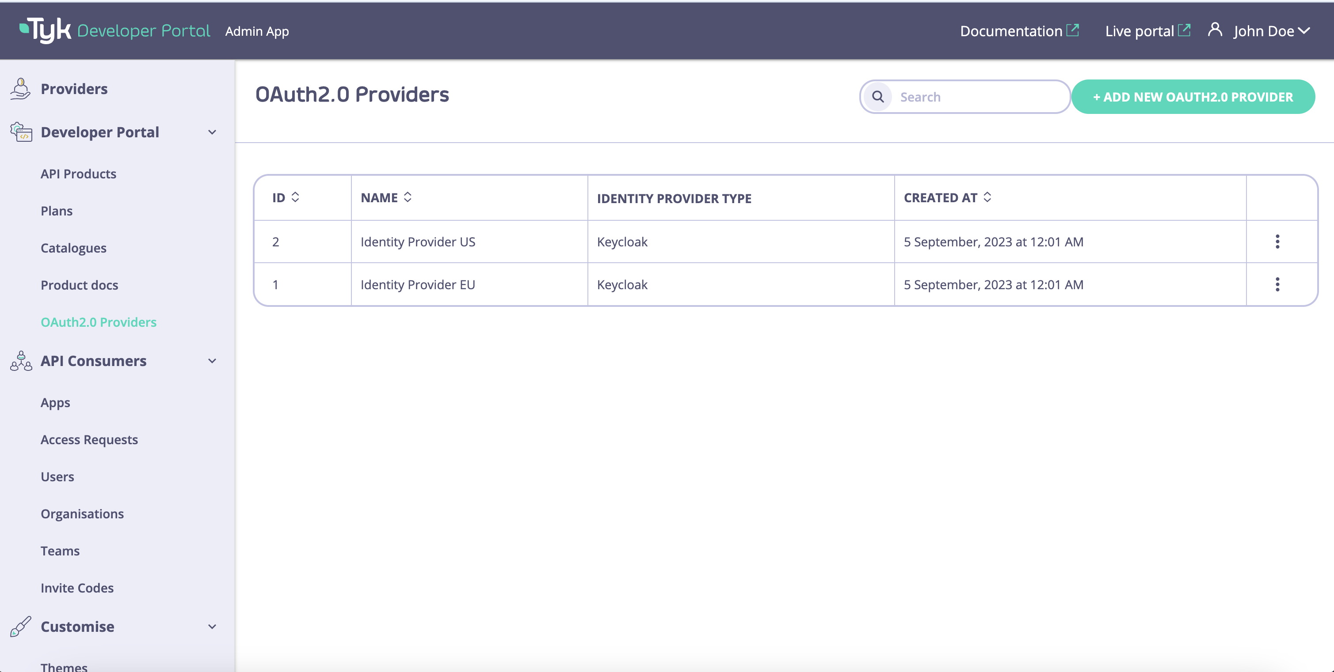This screenshot has height=672, width=1334.
Task: Click the API Consumers group icon
Action: point(20,361)
